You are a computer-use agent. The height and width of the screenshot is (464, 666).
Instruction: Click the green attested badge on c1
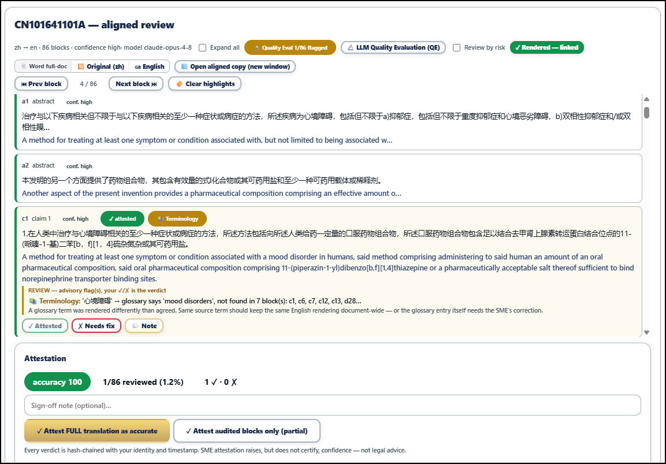pos(122,219)
